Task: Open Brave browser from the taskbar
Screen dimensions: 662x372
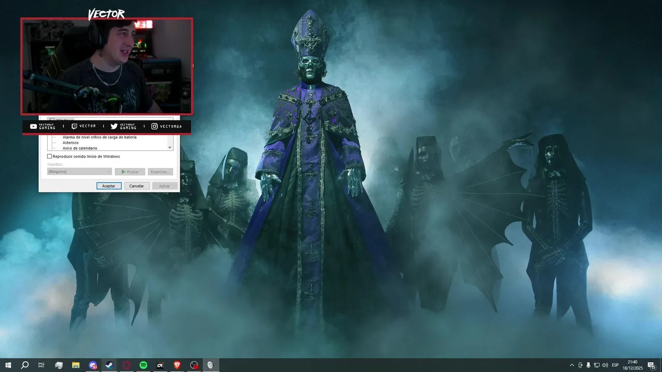Action: click(177, 365)
